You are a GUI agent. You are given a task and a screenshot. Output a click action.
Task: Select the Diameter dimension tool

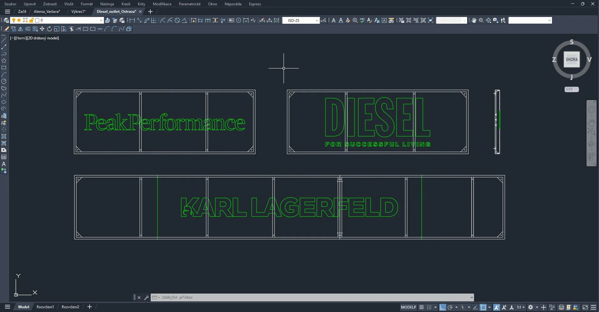click(x=177, y=20)
